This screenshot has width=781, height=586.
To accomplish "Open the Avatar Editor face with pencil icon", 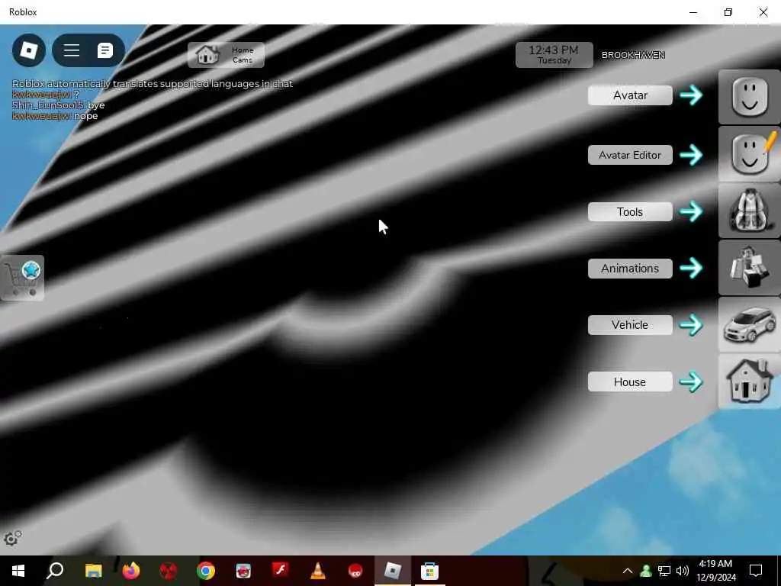I will coord(750,154).
